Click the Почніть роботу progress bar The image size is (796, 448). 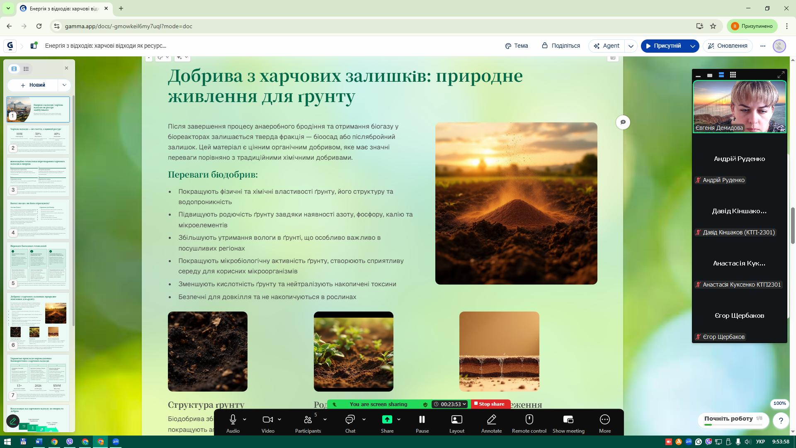(x=733, y=425)
